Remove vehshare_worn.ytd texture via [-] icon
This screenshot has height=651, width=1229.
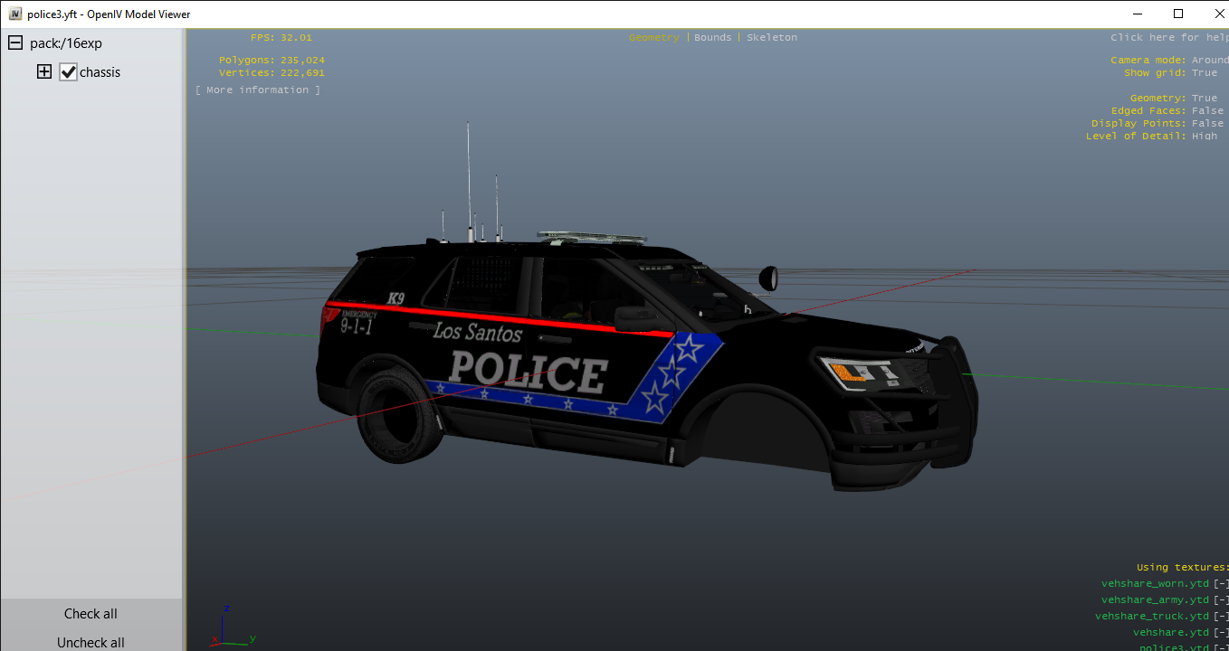1221,584
